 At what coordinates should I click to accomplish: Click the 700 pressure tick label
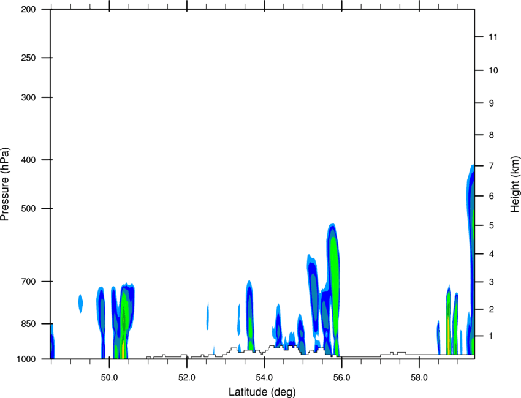(x=29, y=282)
